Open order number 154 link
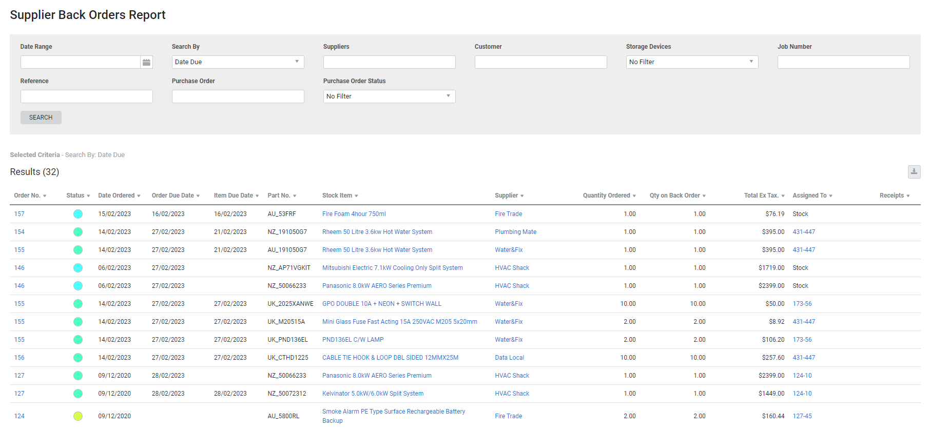This screenshot has width=929, height=429. click(20, 232)
